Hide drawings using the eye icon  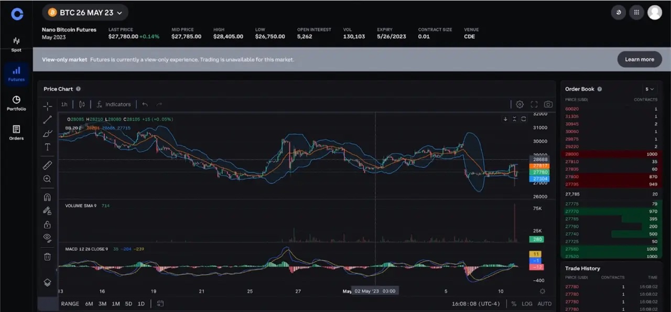[x=47, y=238]
